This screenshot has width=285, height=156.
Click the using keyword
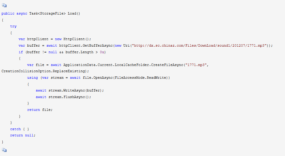[32, 78]
